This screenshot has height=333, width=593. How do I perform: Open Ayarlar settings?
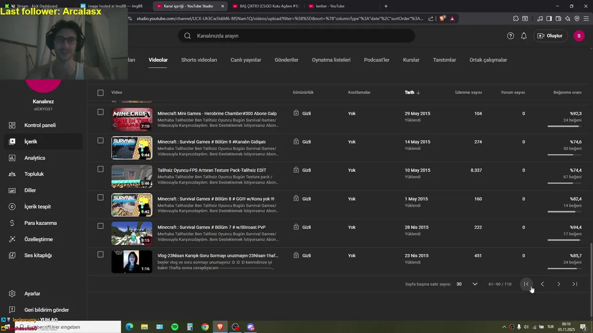[44, 294]
